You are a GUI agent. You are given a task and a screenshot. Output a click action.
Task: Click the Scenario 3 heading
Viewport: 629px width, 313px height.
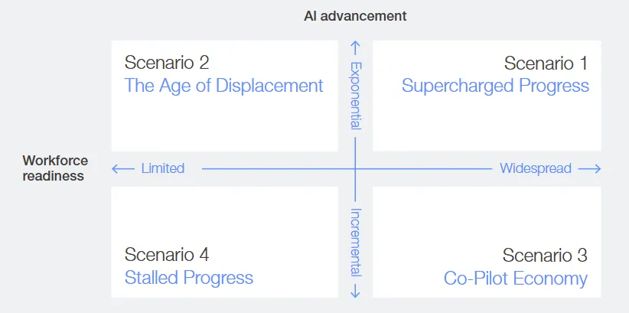pos(545,256)
